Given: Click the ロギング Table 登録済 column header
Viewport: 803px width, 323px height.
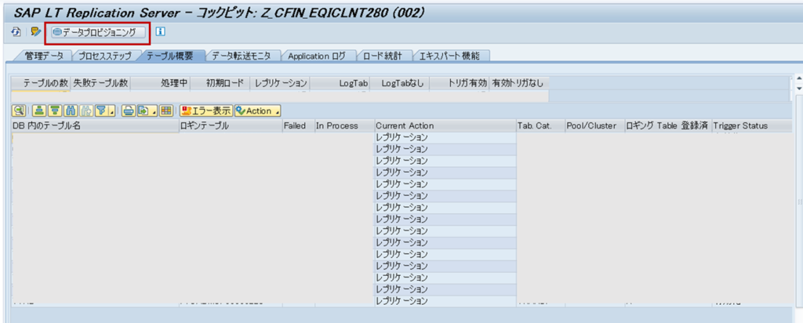Looking at the screenshot, I should click(668, 126).
